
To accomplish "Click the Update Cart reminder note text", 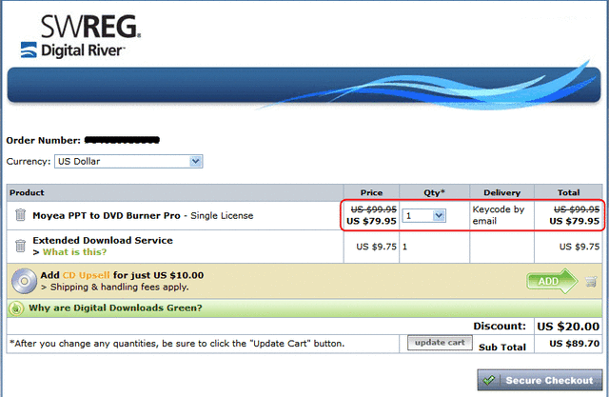I will (x=177, y=344).
